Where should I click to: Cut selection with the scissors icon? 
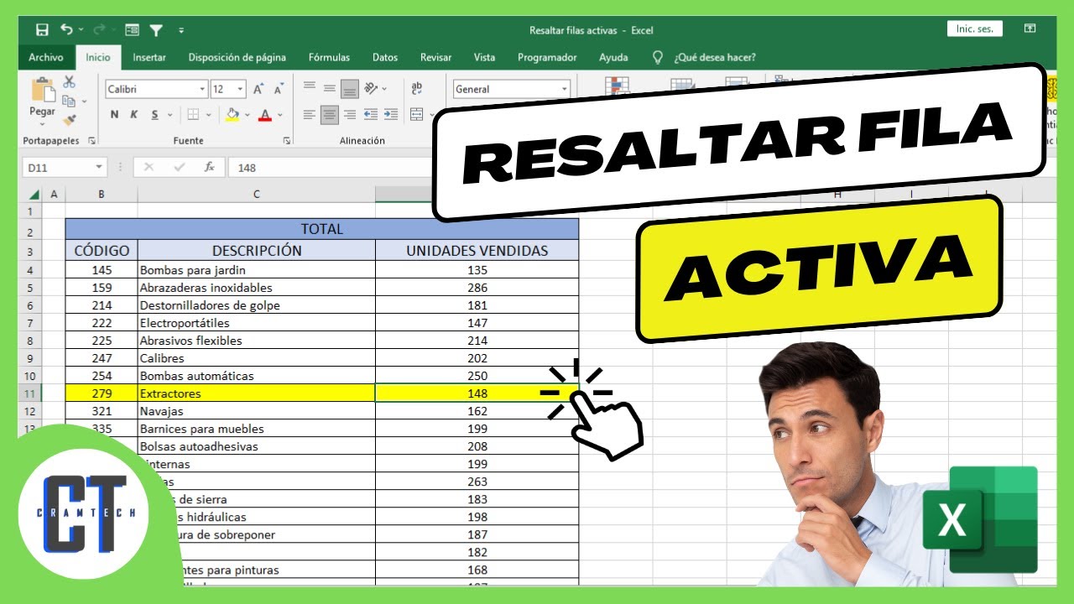click(69, 81)
